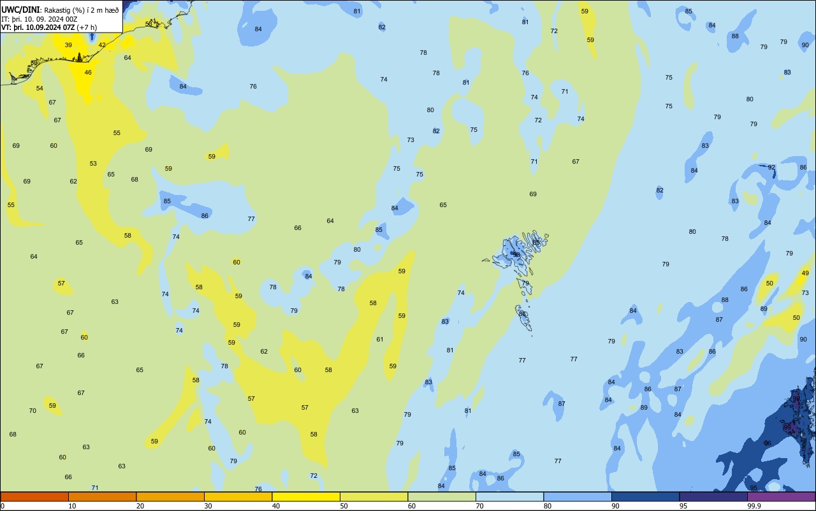Click the UWC/DINI title info box
The image size is (816, 511).
[x=61, y=17]
